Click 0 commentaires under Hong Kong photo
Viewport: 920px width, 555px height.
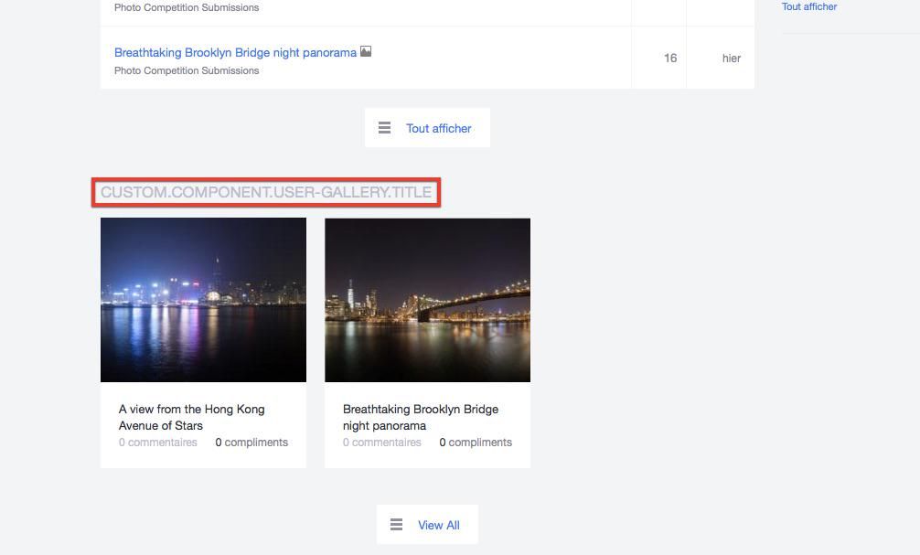tap(158, 443)
